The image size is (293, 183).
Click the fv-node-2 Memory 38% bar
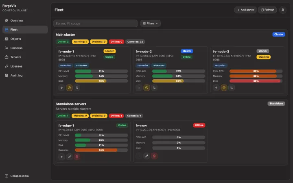179,76
